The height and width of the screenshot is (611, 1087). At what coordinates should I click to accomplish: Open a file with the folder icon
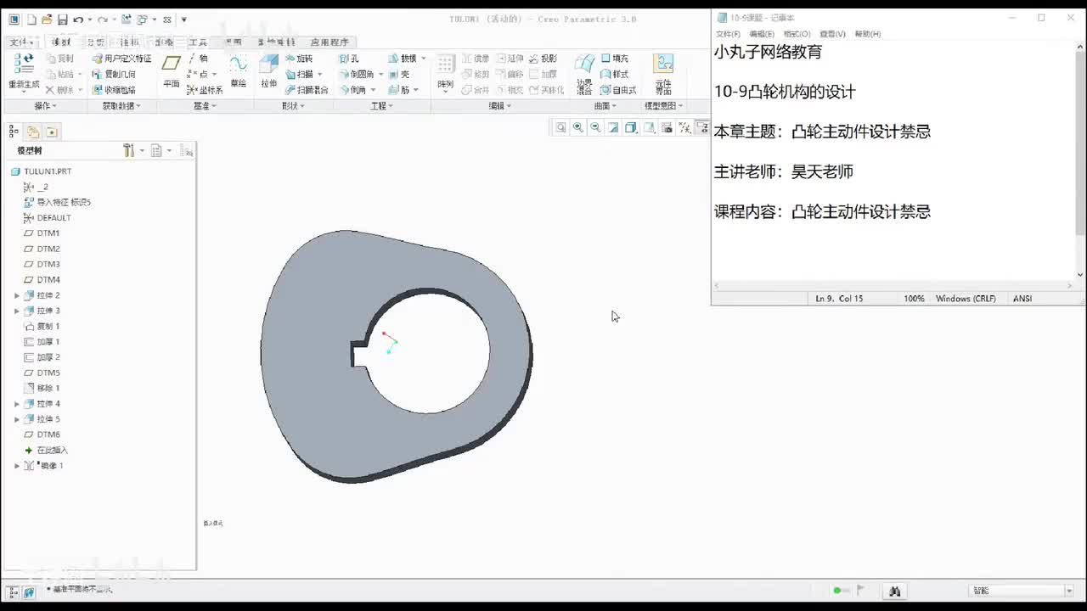tap(47, 20)
